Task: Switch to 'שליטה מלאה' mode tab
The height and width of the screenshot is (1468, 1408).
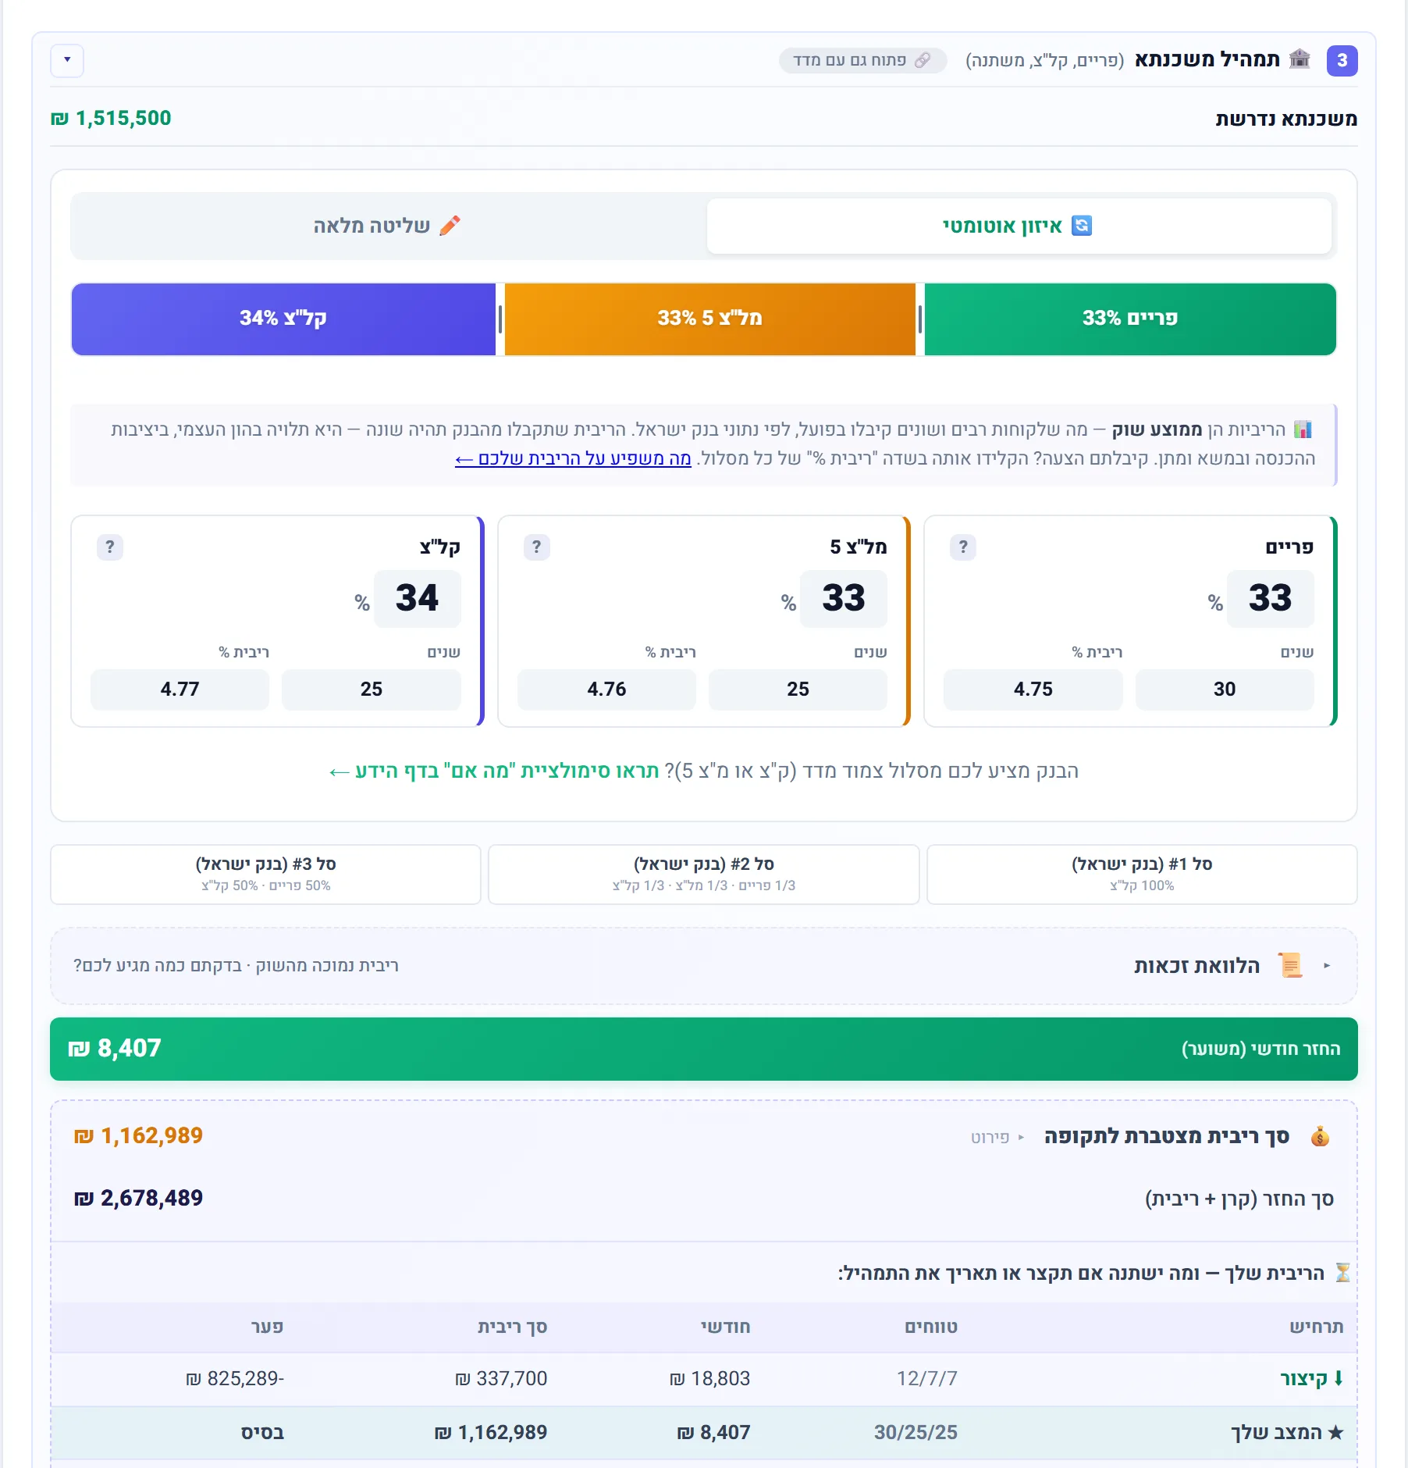Action: 388,226
